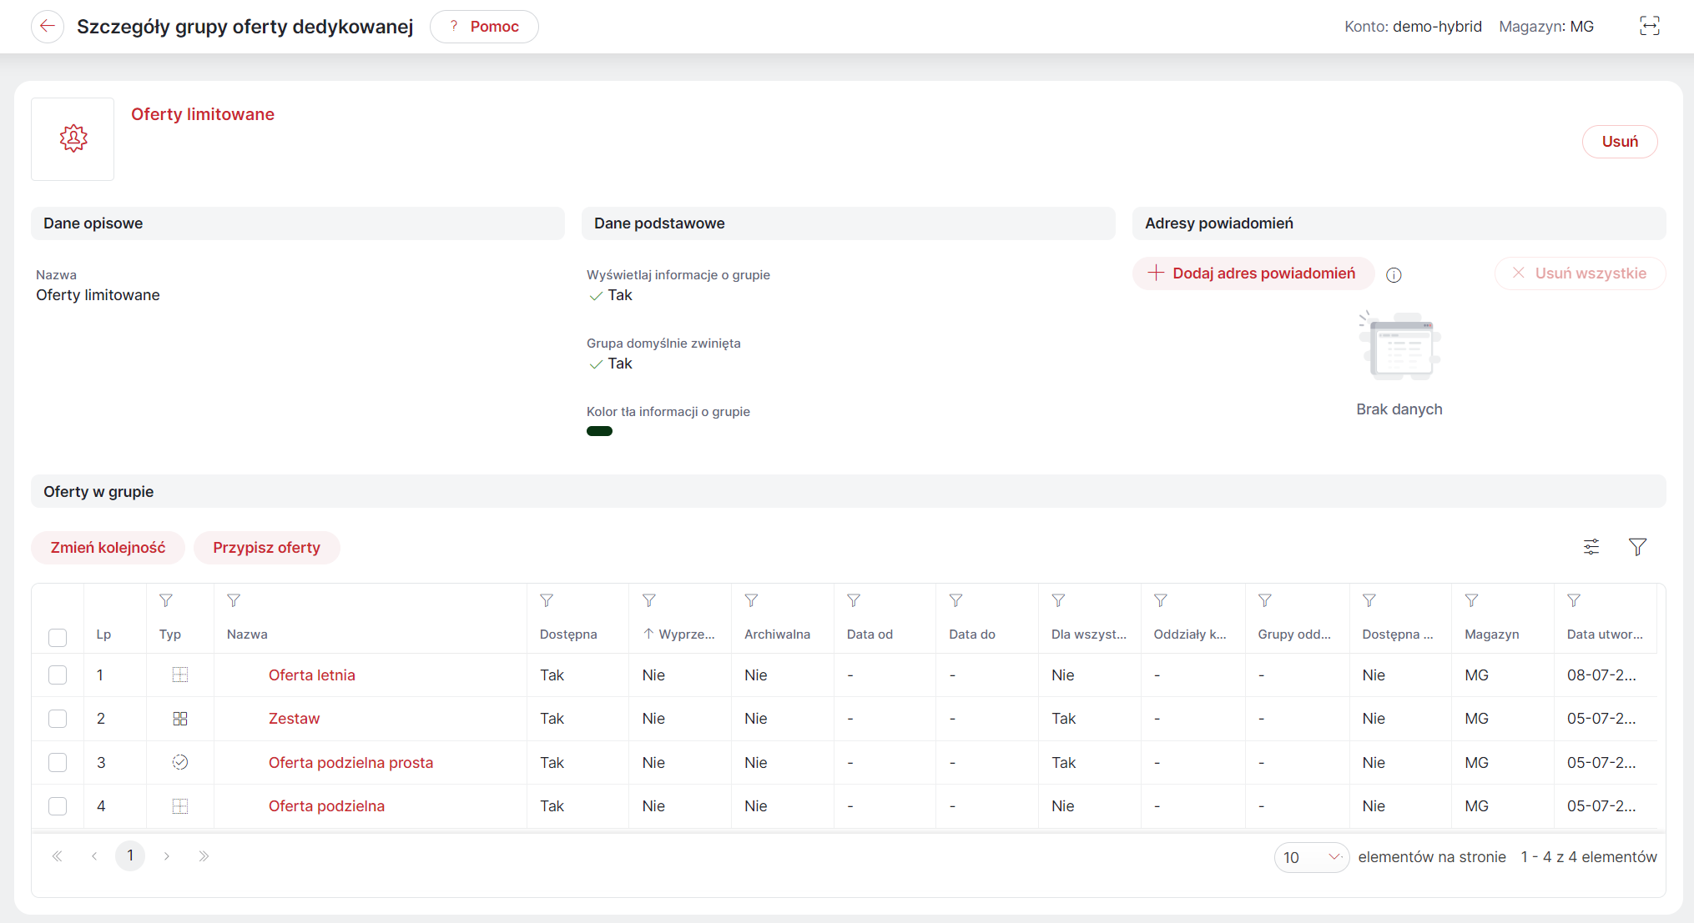Filter the Dostępna ... column before Magazyn
The height and width of the screenshot is (923, 1694).
(1369, 600)
